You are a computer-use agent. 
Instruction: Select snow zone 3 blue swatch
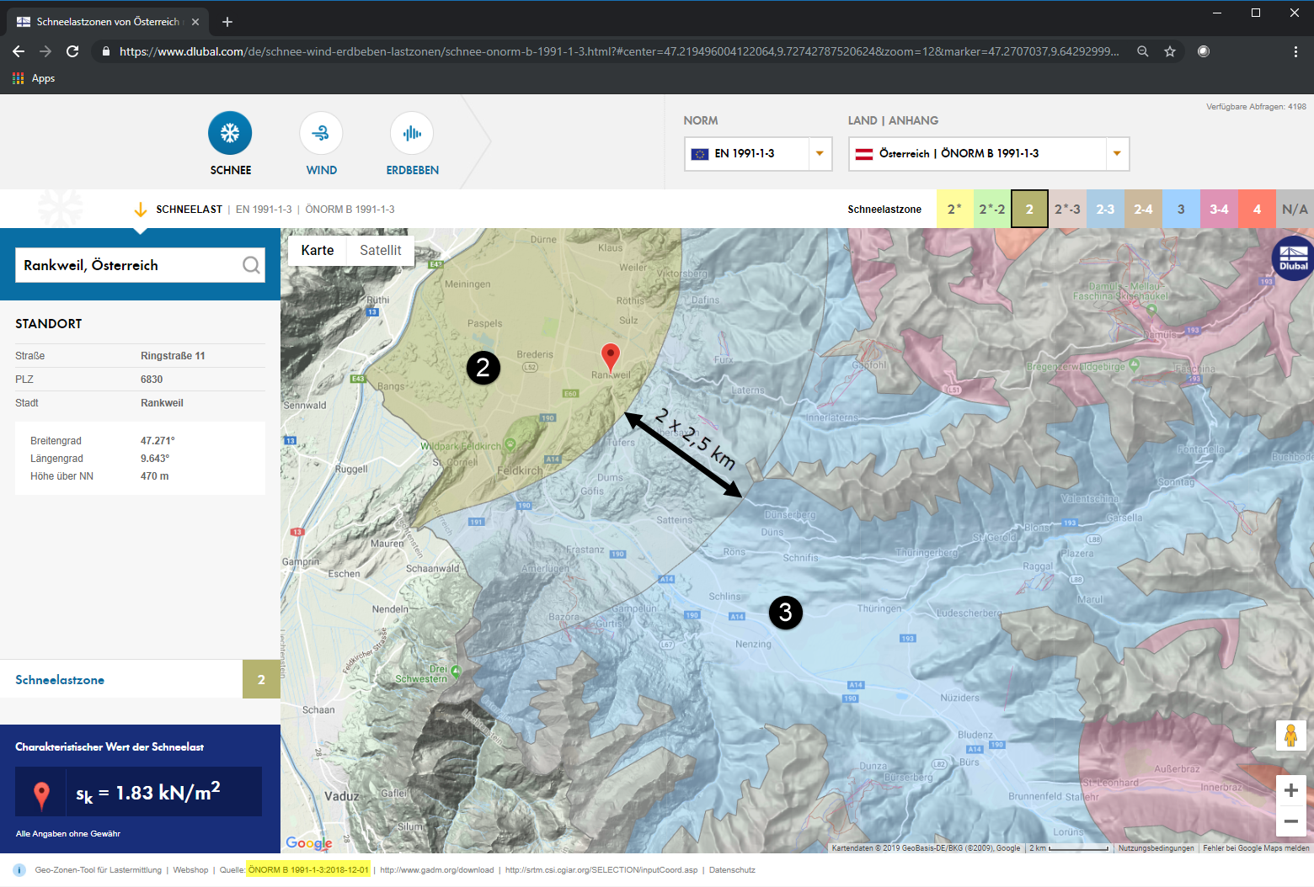tap(1181, 210)
